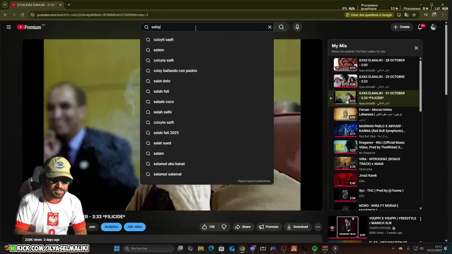Open the Edit video button

(x=135, y=227)
